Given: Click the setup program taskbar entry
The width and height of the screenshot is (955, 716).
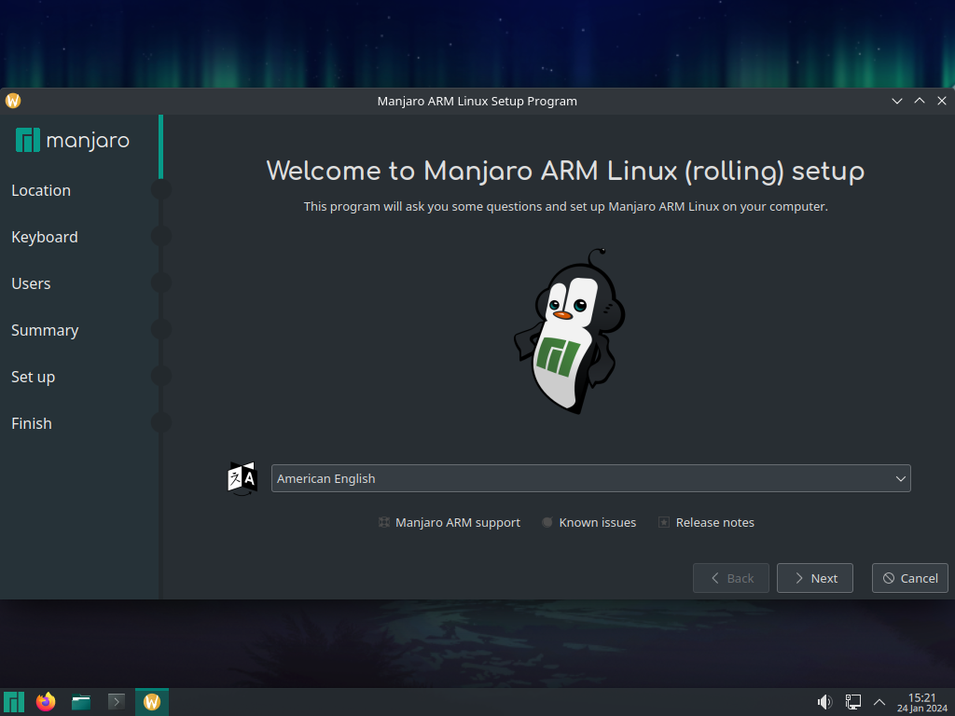Looking at the screenshot, I should tap(152, 702).
